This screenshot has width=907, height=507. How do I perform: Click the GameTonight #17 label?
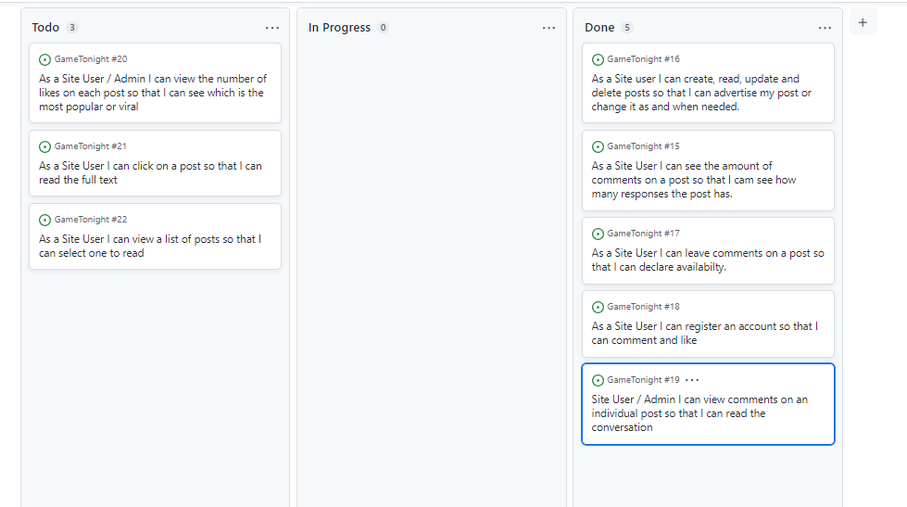click(x=643, y=234)
